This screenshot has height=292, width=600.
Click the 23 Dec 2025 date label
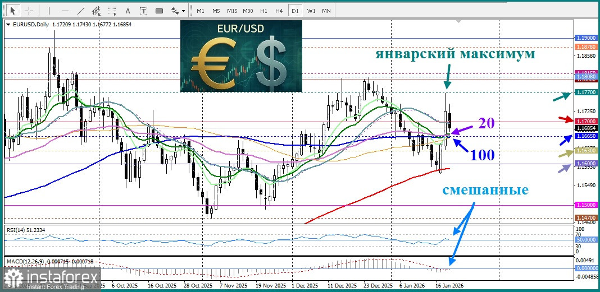(378, 285)
